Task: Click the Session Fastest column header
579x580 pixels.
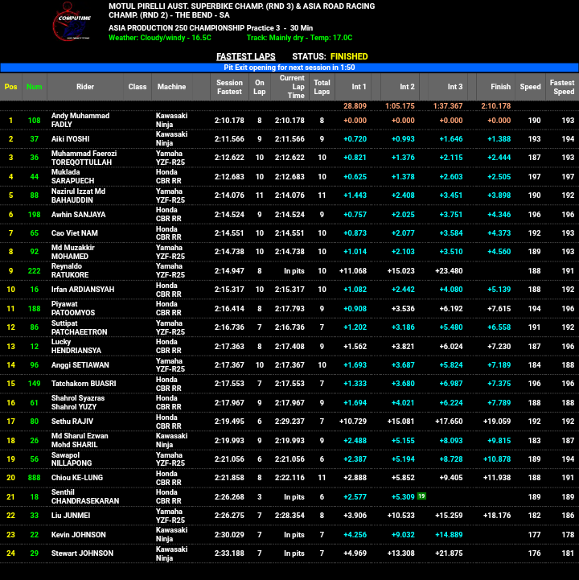Action: (x=229, y=87)
